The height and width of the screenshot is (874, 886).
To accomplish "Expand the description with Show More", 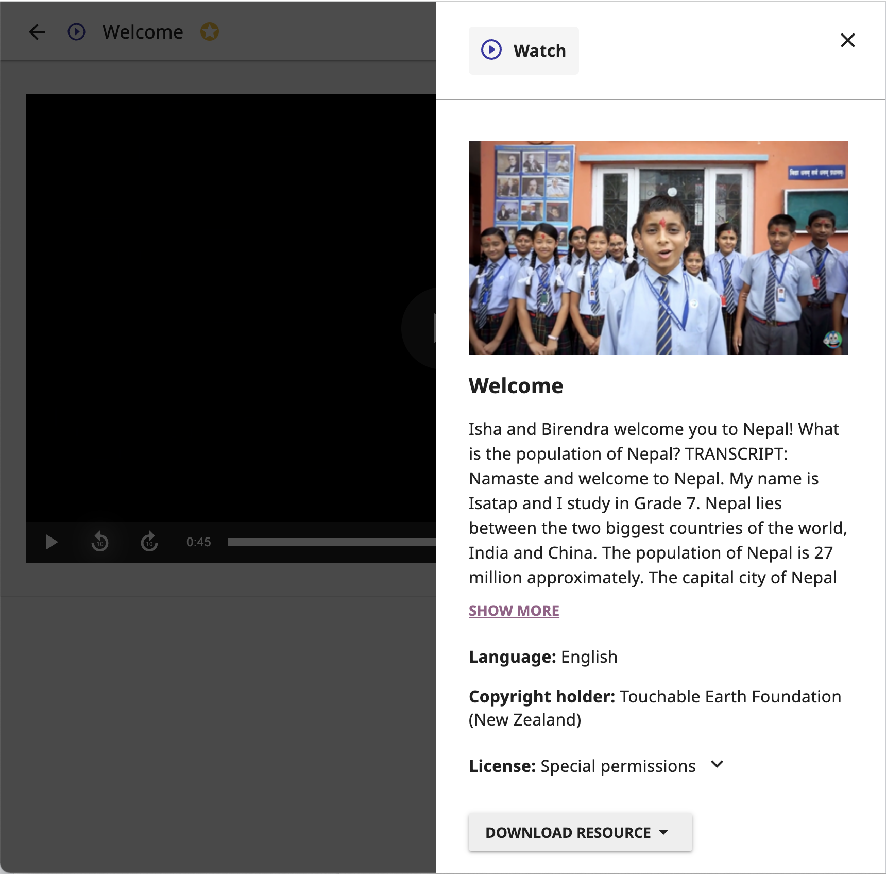I will point(514,610).
